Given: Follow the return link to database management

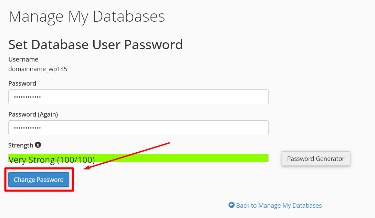Looking at the screenshot, I should click(279, 205).
